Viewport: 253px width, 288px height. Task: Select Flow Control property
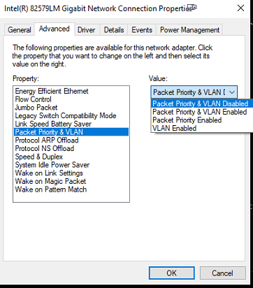[x=71, y=99]
